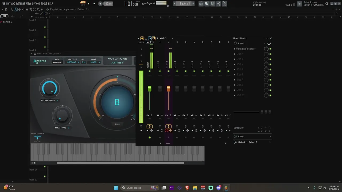Click the Flex-Tune knob
Image resolution: width=342 pixels, height=192 pixels.
coord(62,116)
